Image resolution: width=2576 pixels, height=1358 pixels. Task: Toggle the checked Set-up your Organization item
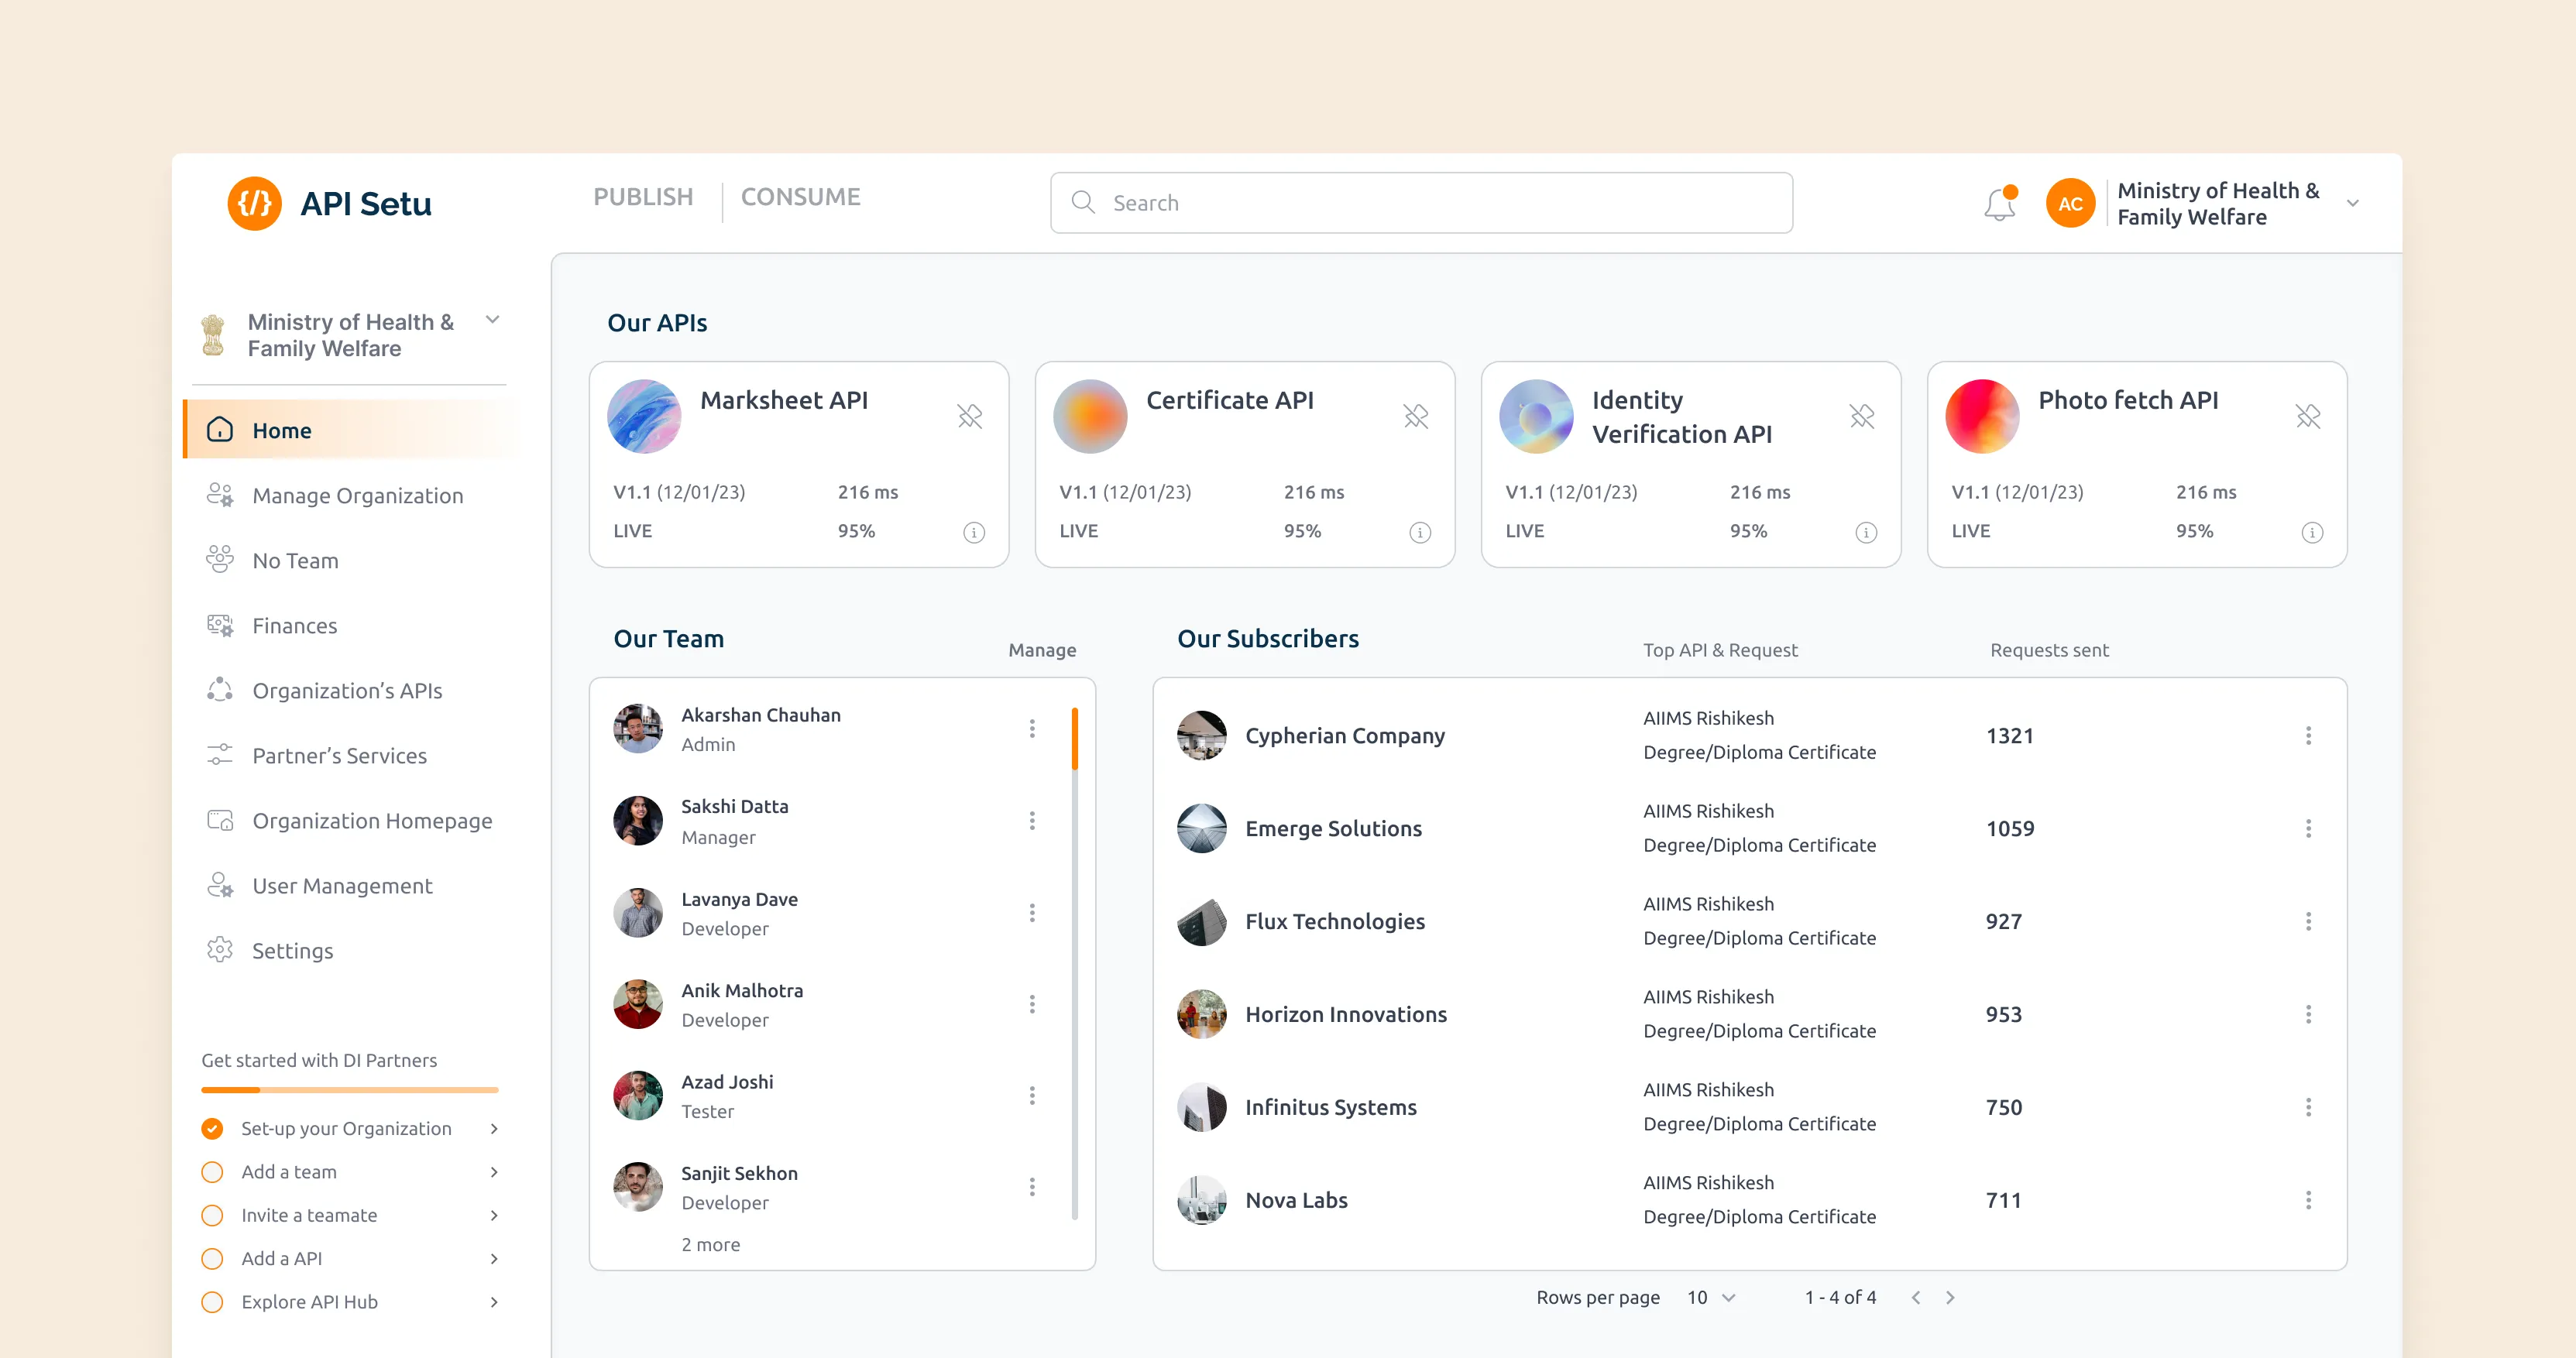pos(212,1129)
